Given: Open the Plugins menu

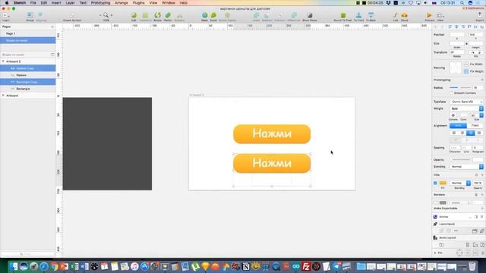Looking at the screenshot, I should point(138,3).
